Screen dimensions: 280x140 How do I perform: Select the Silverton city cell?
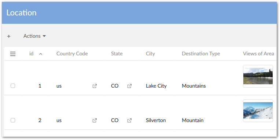pyautogui.click(x=156, y=120)
